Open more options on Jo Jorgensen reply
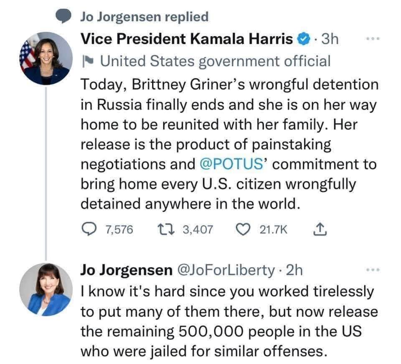 point(373,270)
